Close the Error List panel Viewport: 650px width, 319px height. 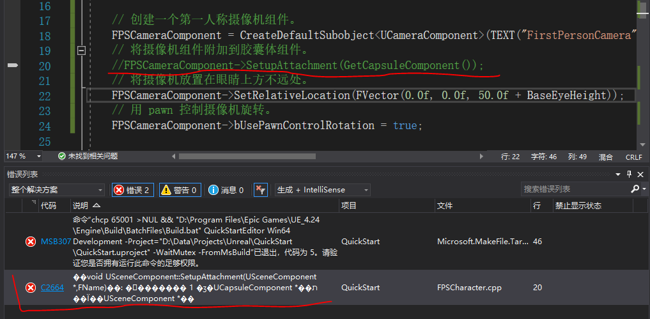[640, 175]
